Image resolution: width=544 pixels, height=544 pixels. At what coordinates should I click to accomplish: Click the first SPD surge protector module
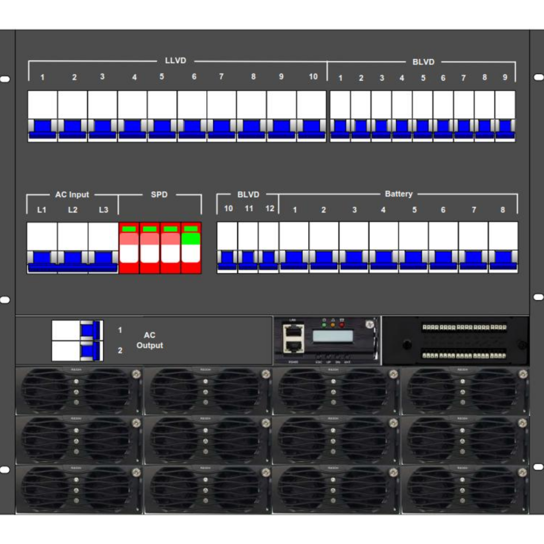[129, 248]
